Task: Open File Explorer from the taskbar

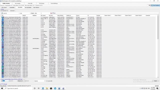Action: click(x=47, y=88)
